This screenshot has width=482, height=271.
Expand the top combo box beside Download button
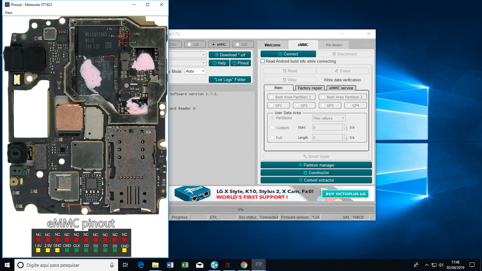click(x=203, y=55)
